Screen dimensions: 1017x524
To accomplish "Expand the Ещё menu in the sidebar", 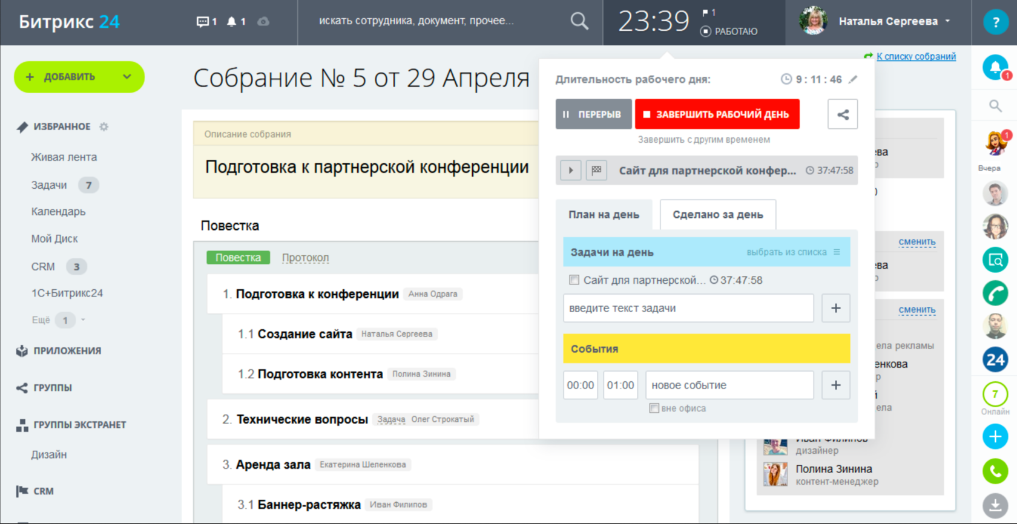I will 58,320.
